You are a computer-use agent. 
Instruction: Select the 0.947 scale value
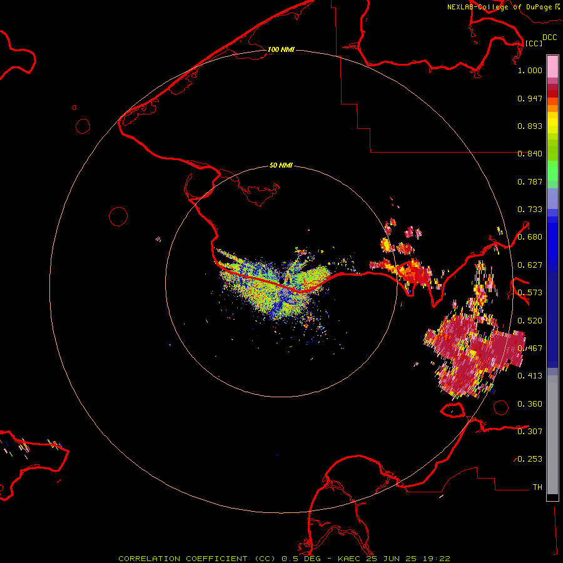tap(530, 98)
